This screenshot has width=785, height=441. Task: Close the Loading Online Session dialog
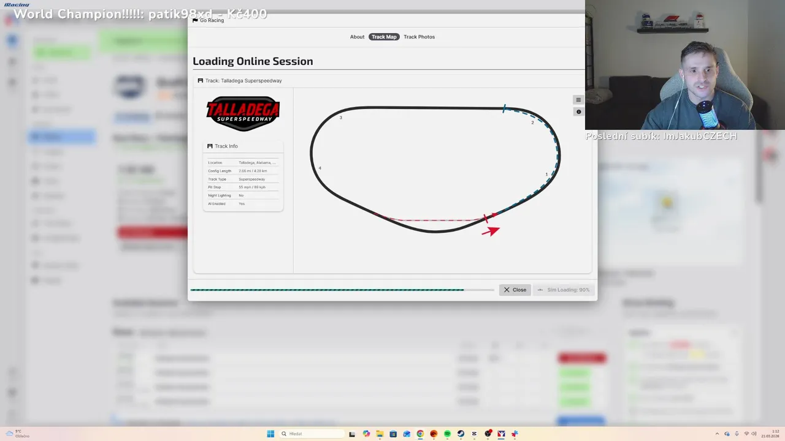pyautogui.click(x=515, y=290)
